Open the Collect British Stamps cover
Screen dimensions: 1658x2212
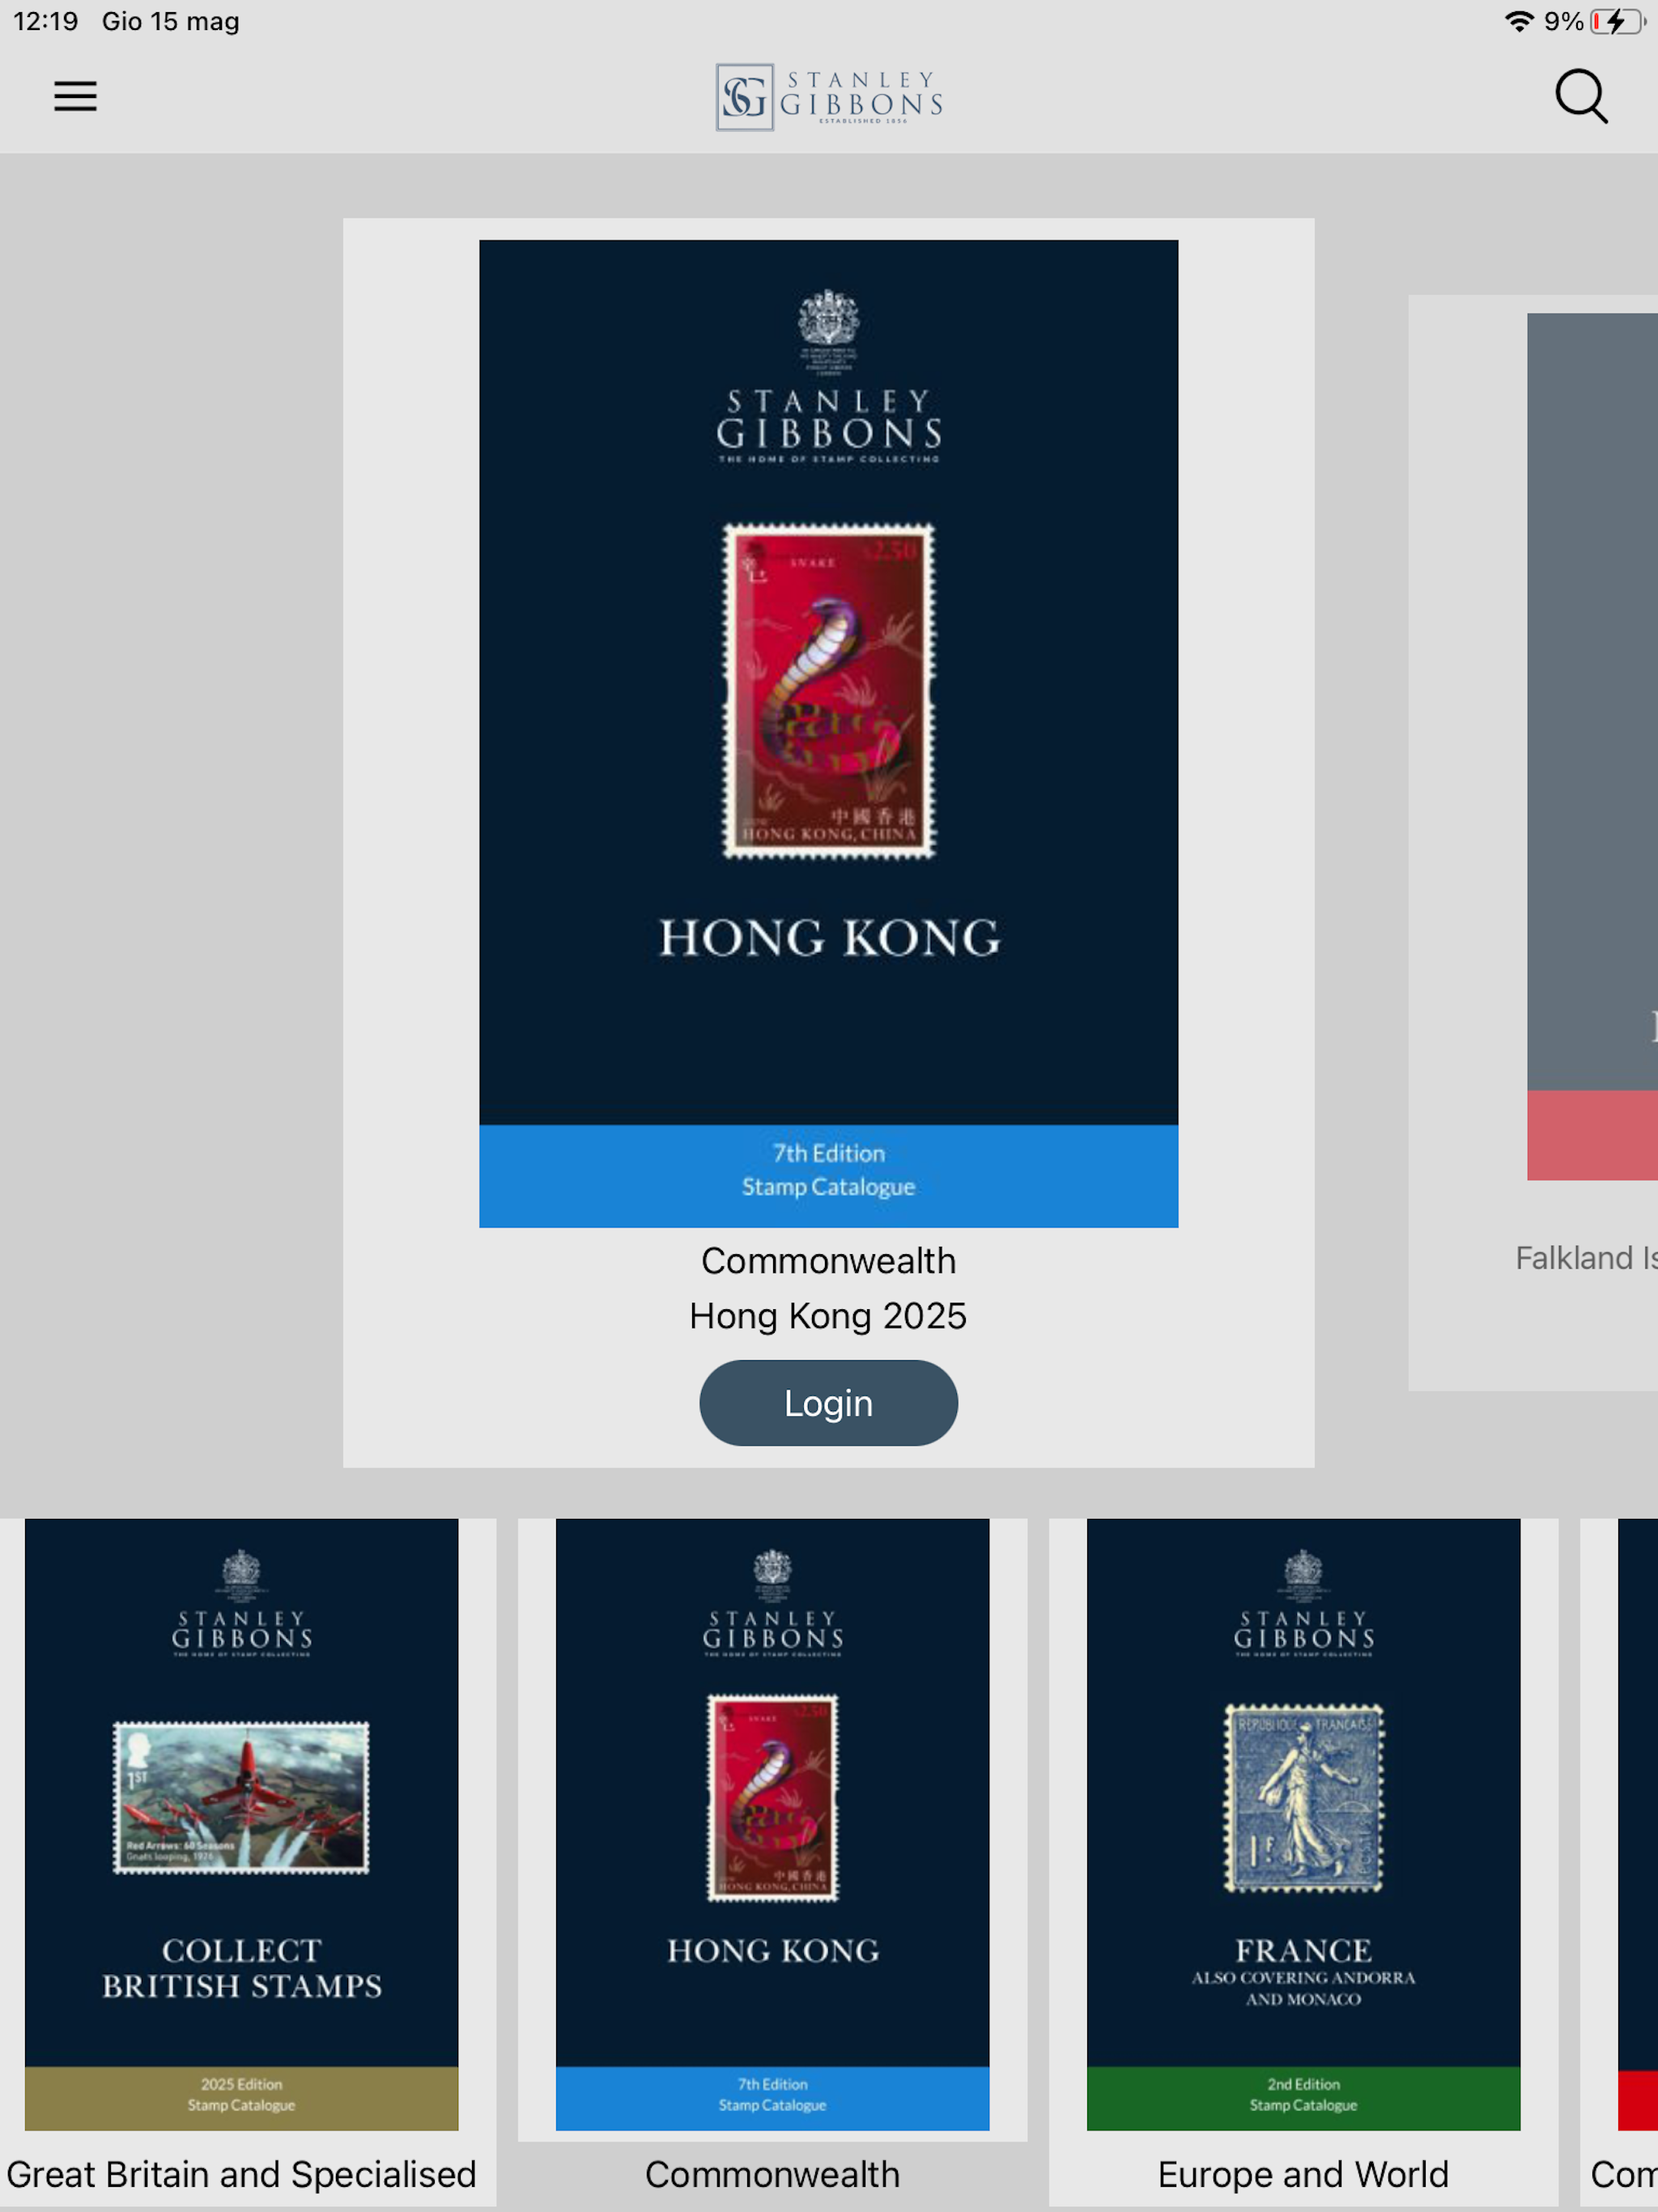point(241,1824)
